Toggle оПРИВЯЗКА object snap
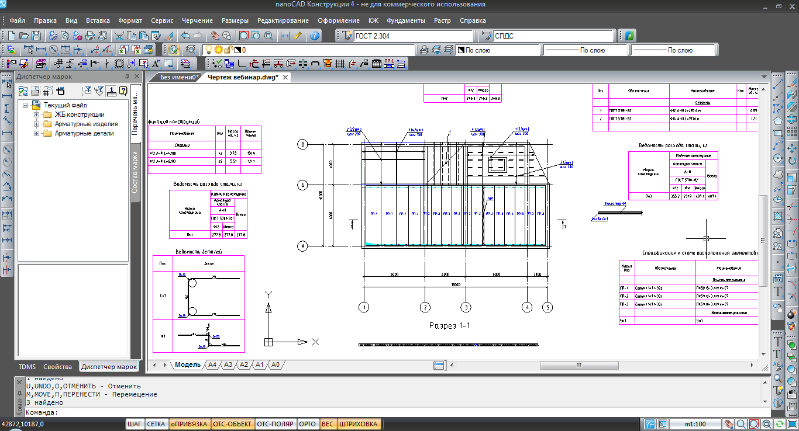The width and height of the screenshot is (799, 431). click(x=190, y=424)
